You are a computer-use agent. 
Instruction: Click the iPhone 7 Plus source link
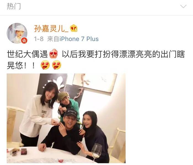79,39
